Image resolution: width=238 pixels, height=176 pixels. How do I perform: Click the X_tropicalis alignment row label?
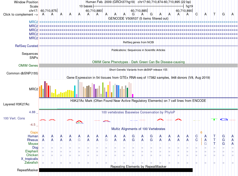pyautogui.click(x=30, y=159)
